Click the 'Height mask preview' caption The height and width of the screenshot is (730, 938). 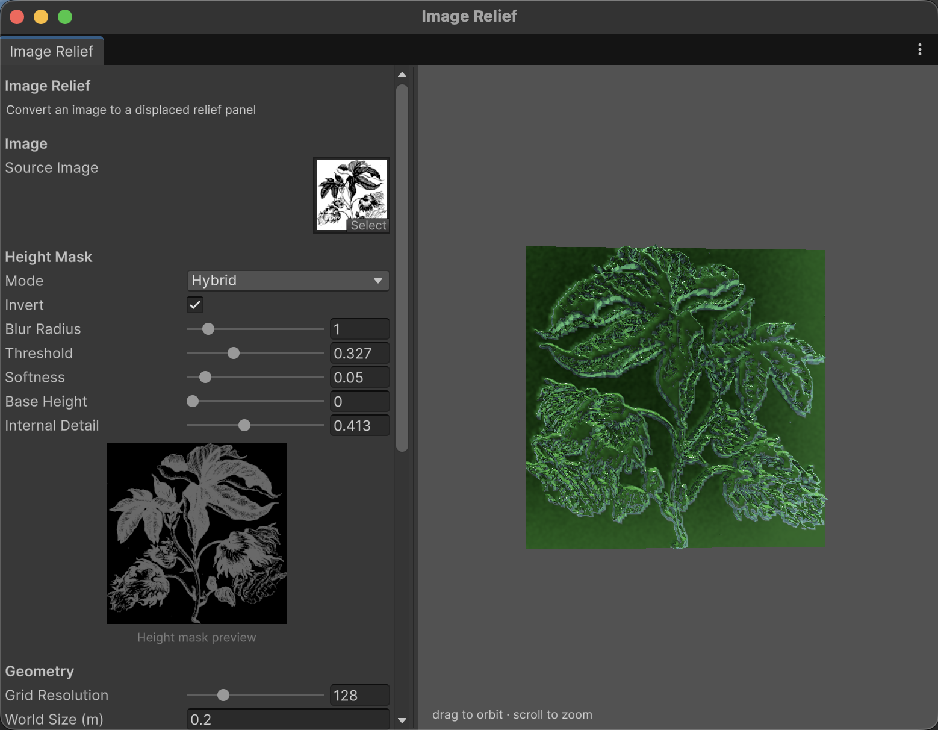(197, 637)
